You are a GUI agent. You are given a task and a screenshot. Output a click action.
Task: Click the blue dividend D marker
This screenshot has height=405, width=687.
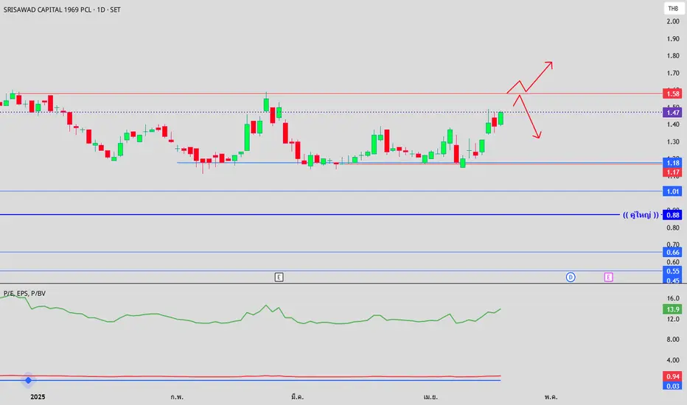(571, 277)
